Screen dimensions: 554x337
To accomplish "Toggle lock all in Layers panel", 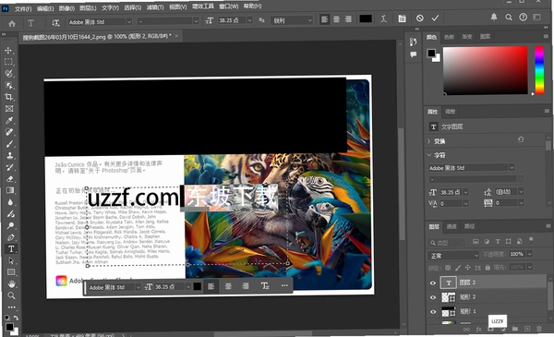I will [488, 268].
